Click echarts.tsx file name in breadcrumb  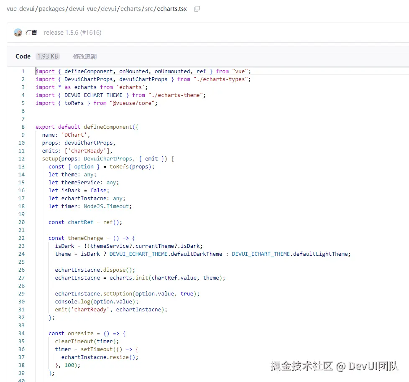tap(172, 9)
